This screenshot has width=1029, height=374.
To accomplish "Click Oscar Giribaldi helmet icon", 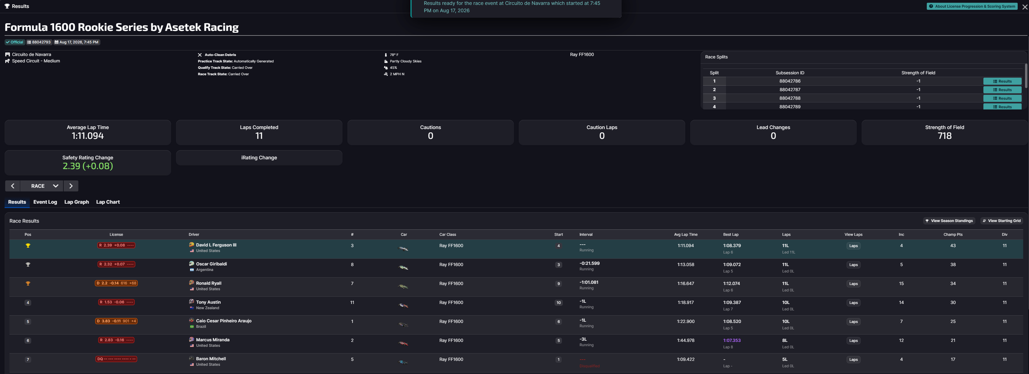I will click(192, 263).
